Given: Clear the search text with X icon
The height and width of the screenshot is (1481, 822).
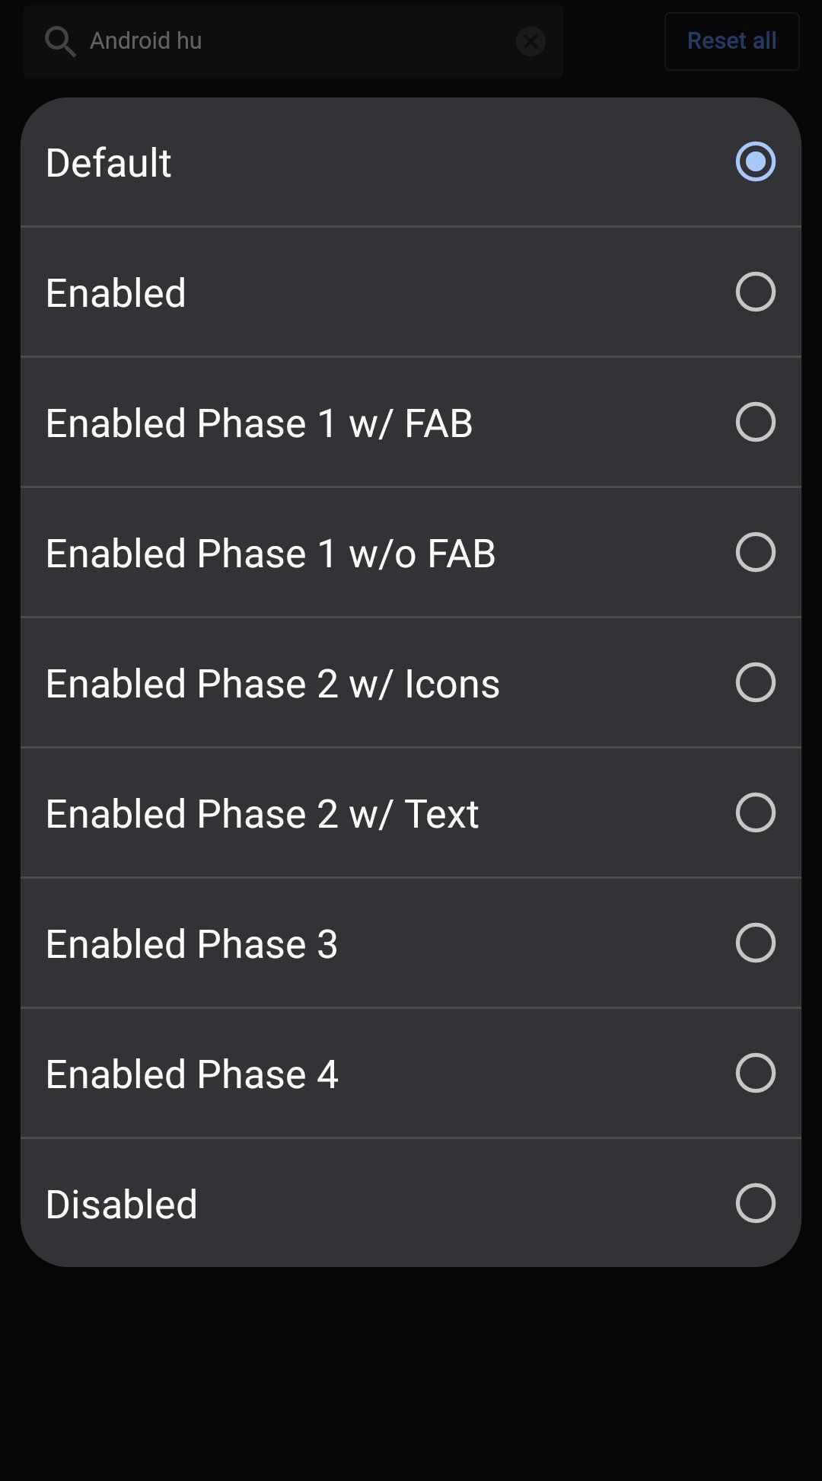Looking at the screenshot, I should click(530, 41).
